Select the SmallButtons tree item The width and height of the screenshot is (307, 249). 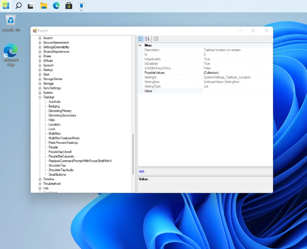coord(57,174)
